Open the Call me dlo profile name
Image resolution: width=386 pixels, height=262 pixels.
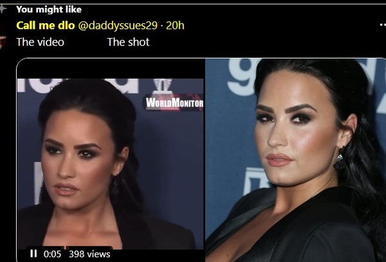pos(46,25)
